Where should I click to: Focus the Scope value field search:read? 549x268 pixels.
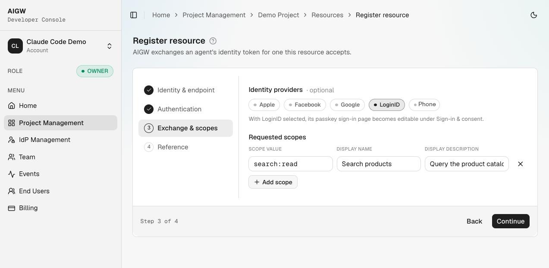click(291, 164)
